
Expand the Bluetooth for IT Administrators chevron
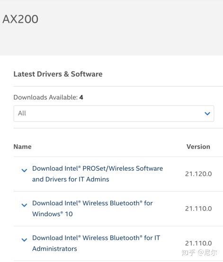click(x=25, y=240)
